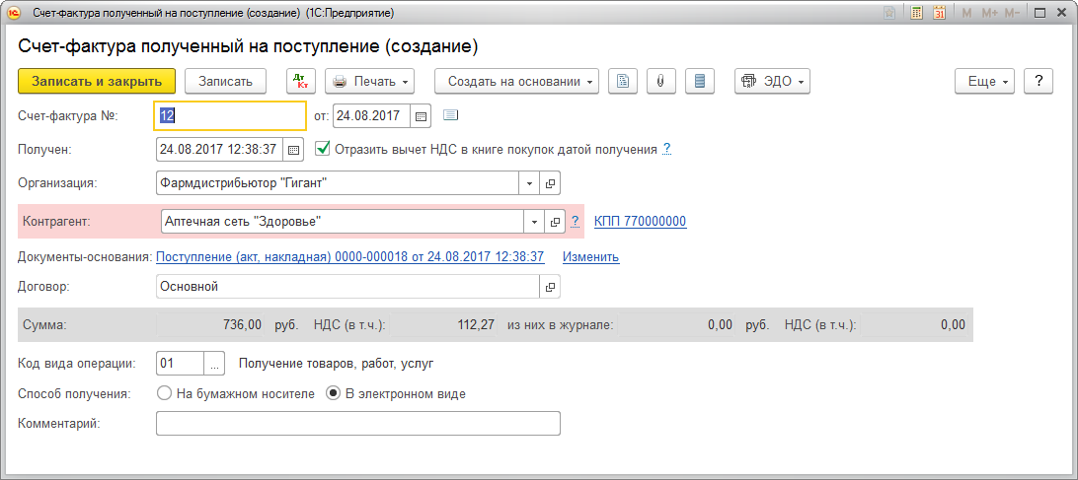Open the КПП 770000000 link
This screenshot has height=480, width=1078.
[640, 221]
